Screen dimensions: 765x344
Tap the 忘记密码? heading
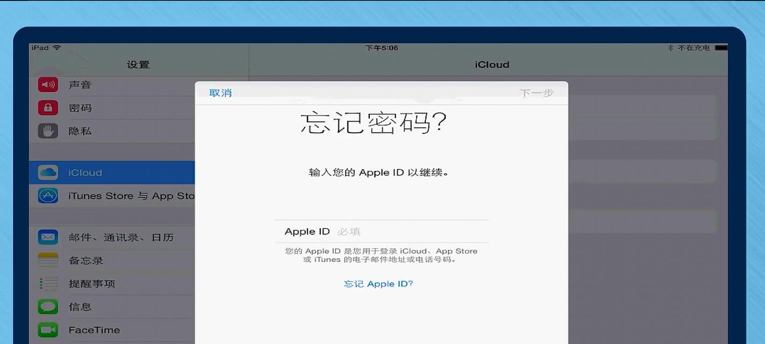pyautogui.click(x=374, y=123)
